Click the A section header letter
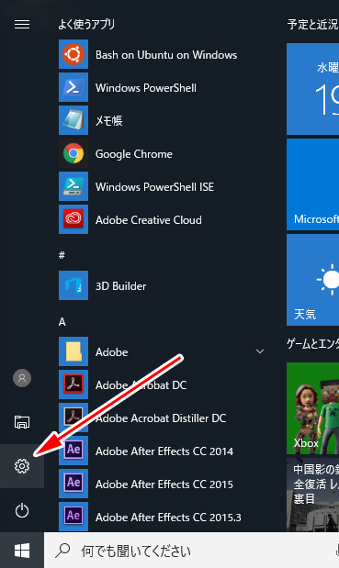The height and width of the screenshot is (568, 339). click(x=62, y=322)
